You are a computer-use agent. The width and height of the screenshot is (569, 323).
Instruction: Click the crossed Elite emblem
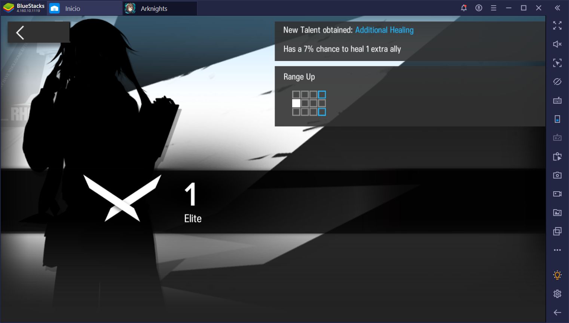click(x=122, y=198)
